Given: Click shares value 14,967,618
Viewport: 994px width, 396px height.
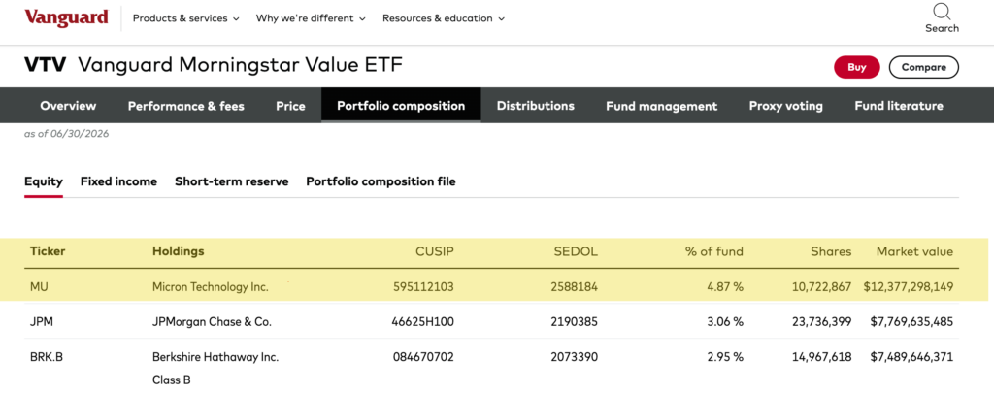Looking at the screenshot, I should click(821, 357).
